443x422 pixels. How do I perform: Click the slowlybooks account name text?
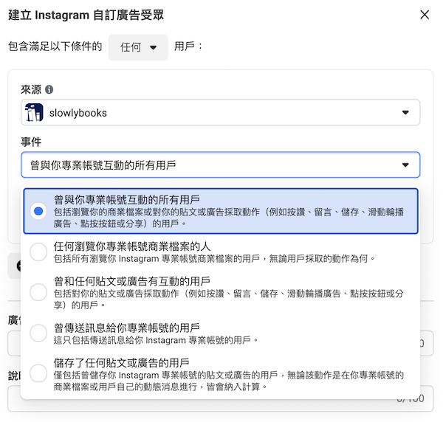coord(78,113)
